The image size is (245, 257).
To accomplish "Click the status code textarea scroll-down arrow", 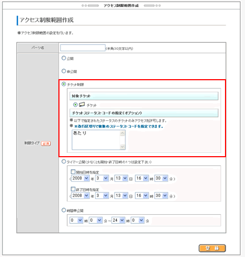I will coord(122,146).
